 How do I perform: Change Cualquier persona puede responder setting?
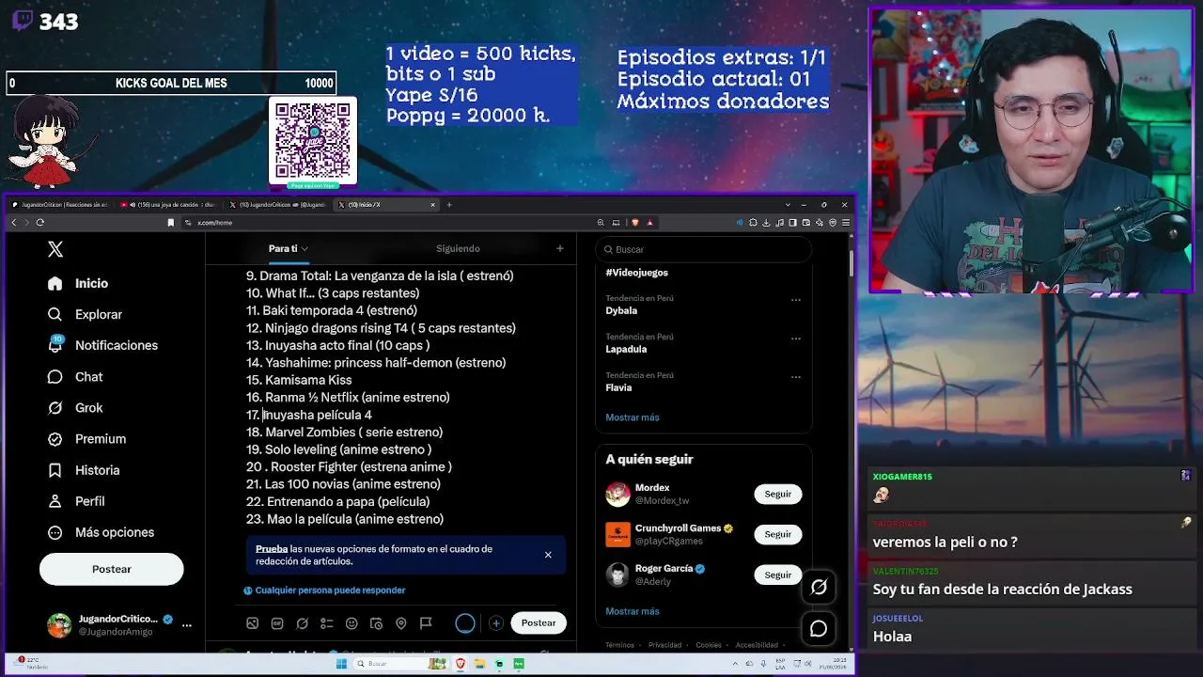click(x=324, y=590)
